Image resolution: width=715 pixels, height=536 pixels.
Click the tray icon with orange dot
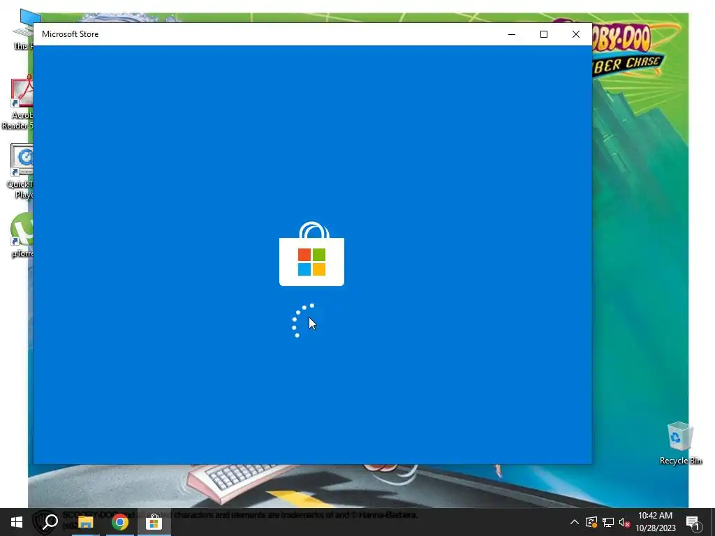tap(591, 522)
